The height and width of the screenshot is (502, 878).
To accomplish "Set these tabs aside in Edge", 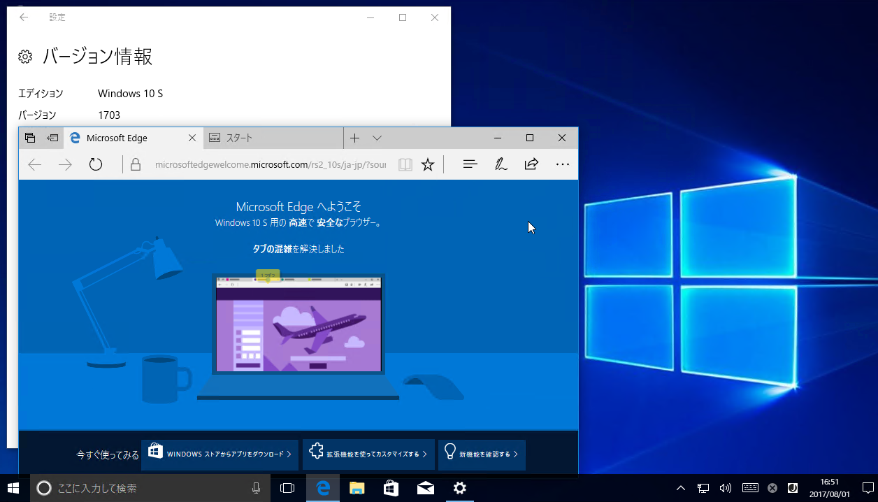I will pos(52,138).
